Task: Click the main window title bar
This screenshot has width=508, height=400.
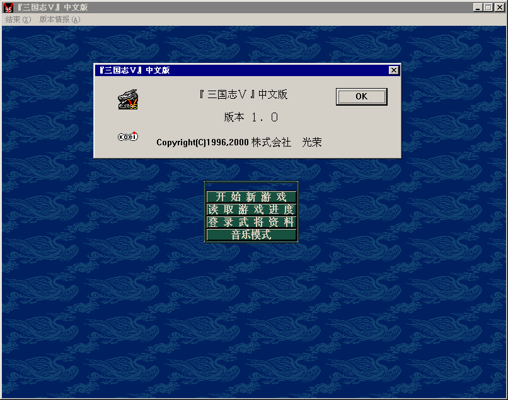Action: (254, 8)
